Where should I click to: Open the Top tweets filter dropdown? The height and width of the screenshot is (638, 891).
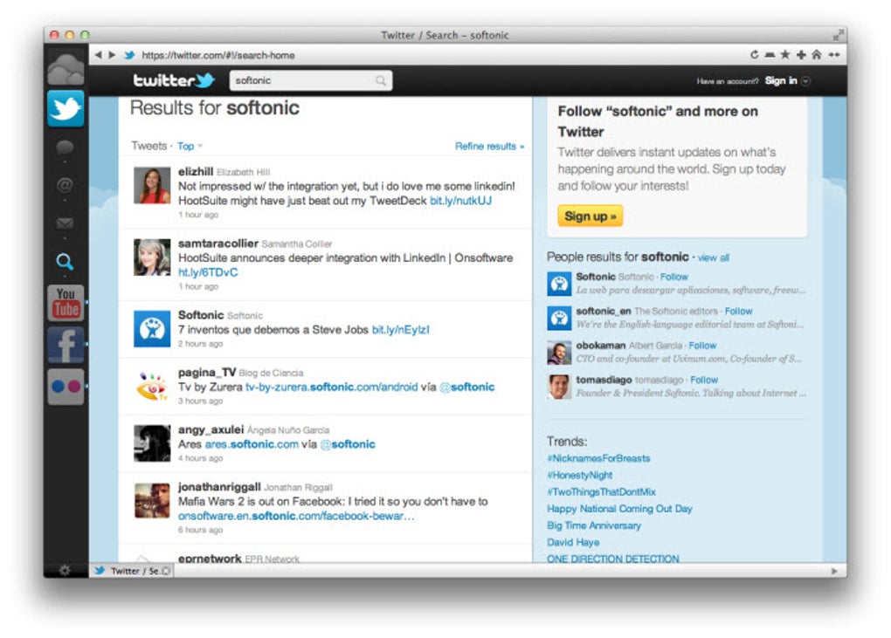tap(190, 146)
